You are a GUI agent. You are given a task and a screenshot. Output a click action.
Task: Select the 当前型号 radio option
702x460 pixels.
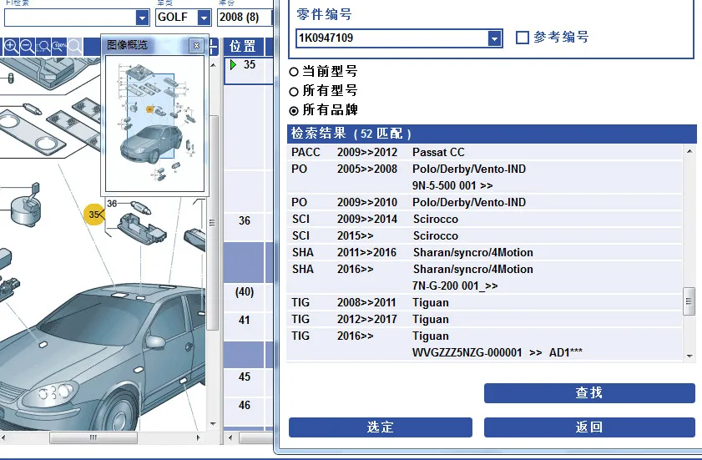click(x=294, y=72)
